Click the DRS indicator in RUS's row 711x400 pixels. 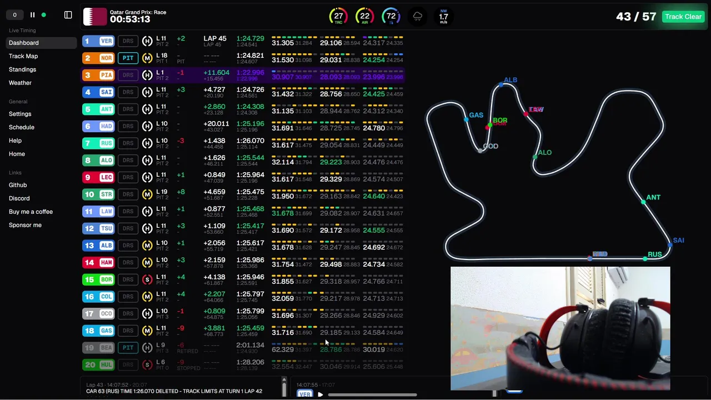pos(128,143)
